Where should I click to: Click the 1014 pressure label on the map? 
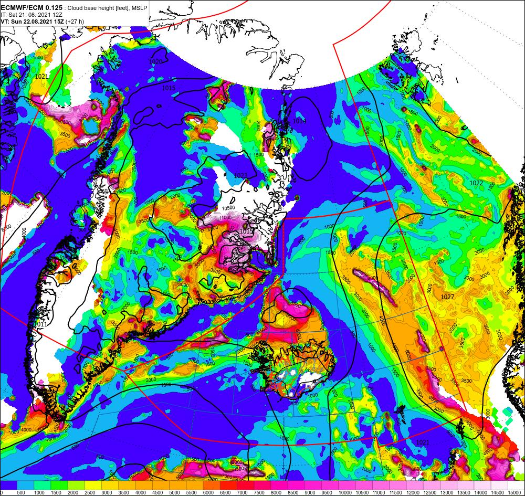tap(299, 121)
